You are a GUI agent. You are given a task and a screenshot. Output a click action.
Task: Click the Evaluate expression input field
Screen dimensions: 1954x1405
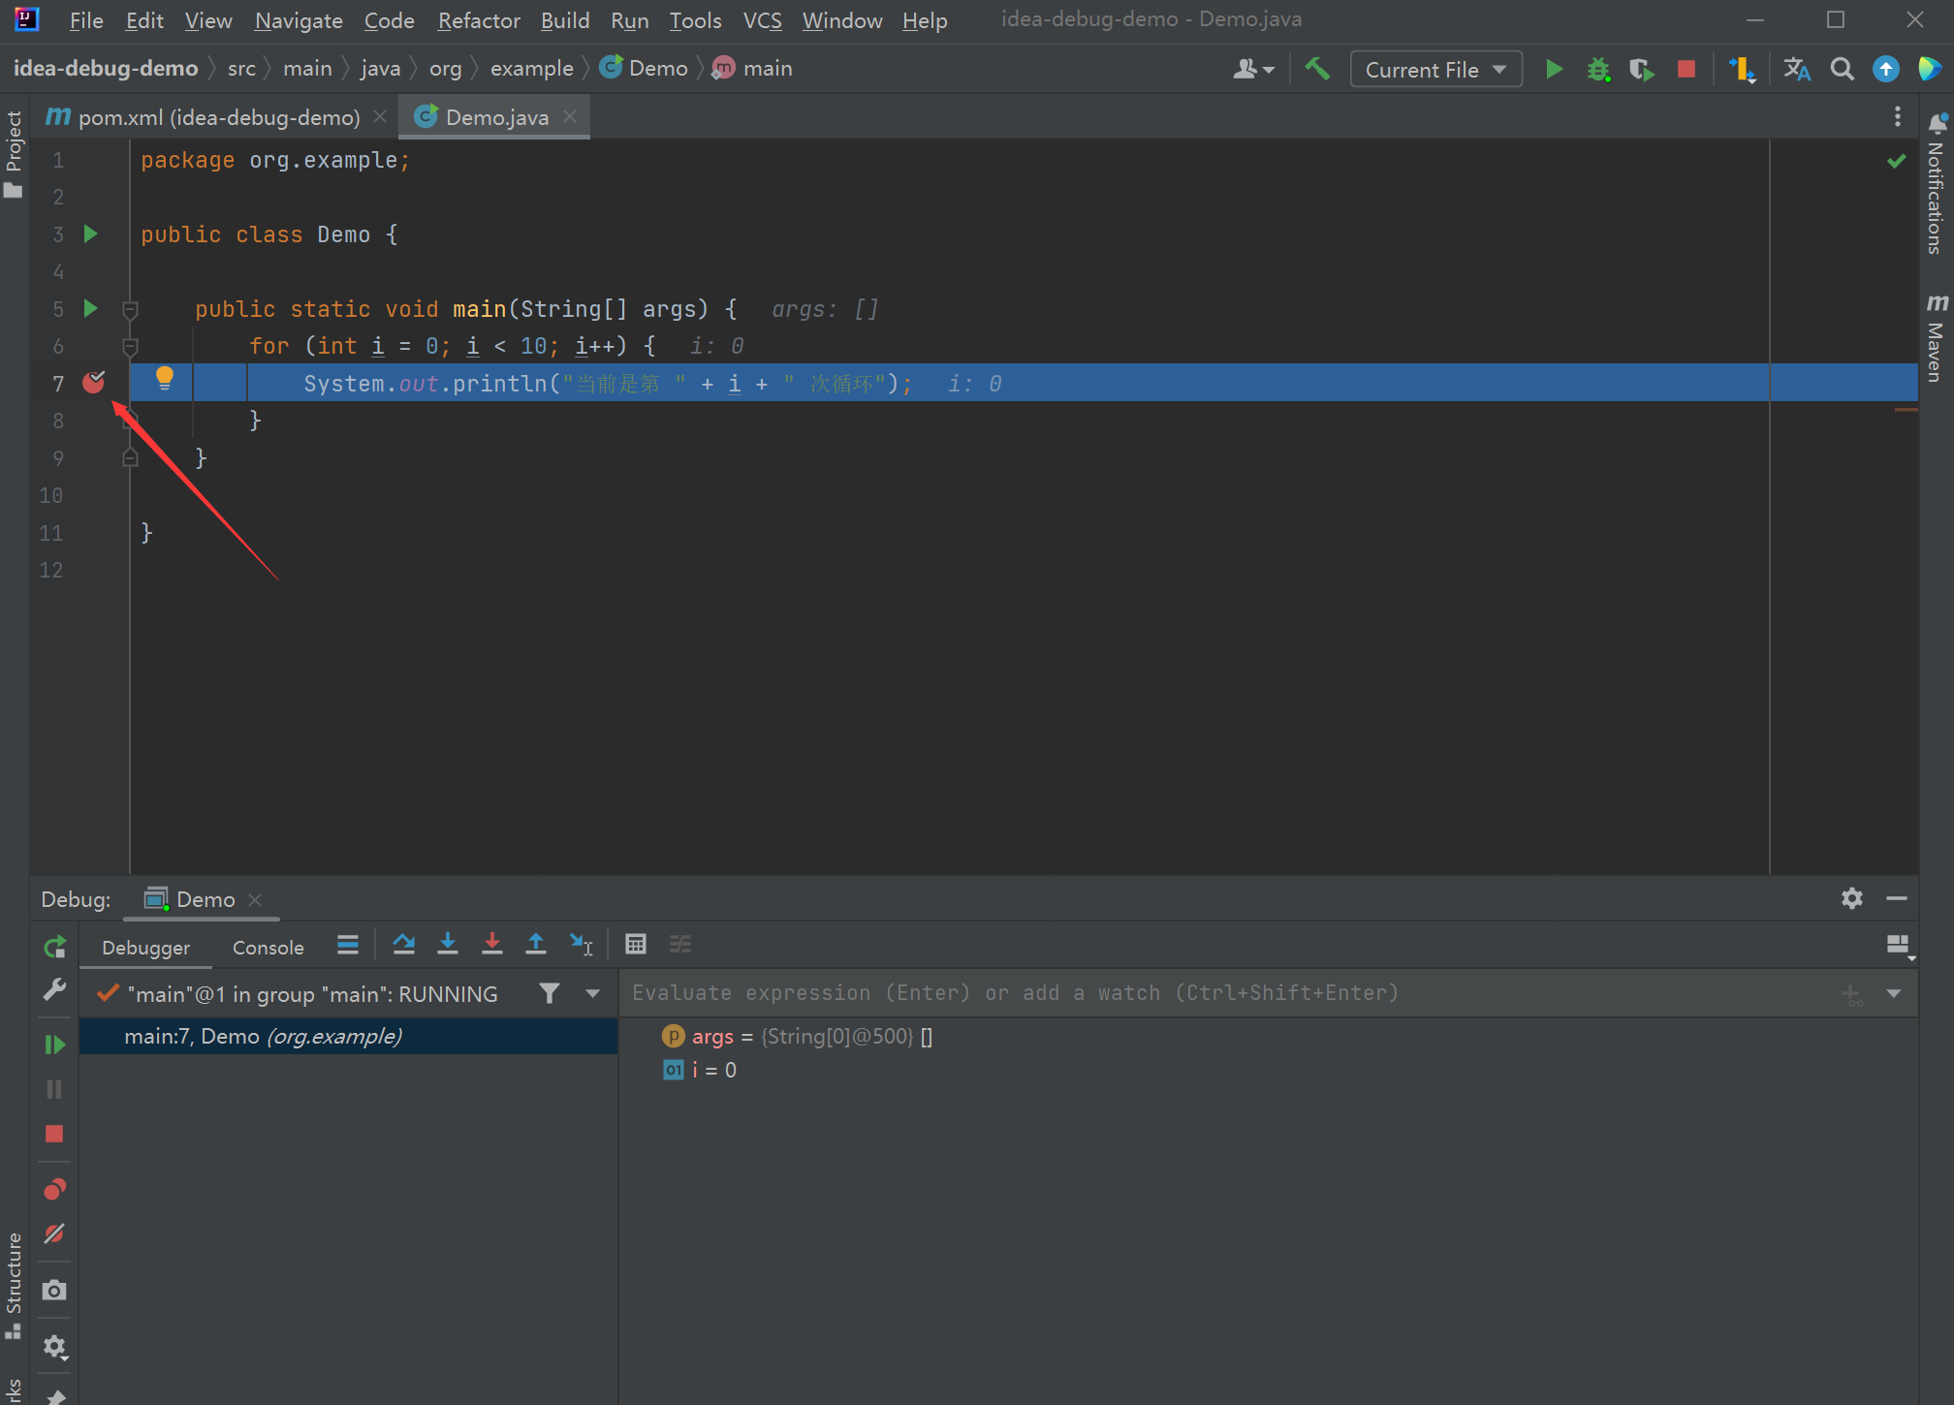(x=1231, y=993)
